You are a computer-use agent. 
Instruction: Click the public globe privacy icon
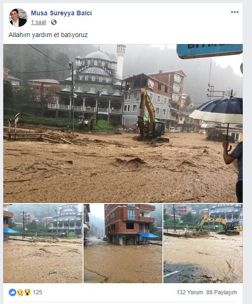pos(54,22)
